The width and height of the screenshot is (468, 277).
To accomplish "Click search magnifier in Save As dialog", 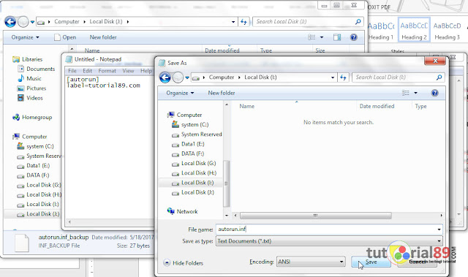I will tap(439, 77).
